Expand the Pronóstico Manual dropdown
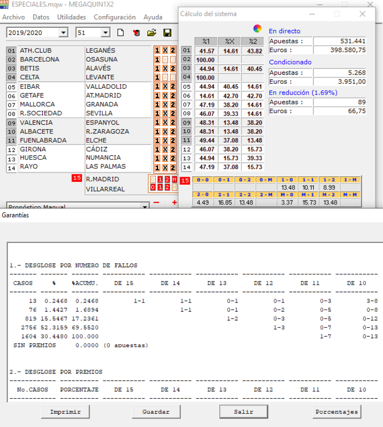 pos(145,207)
